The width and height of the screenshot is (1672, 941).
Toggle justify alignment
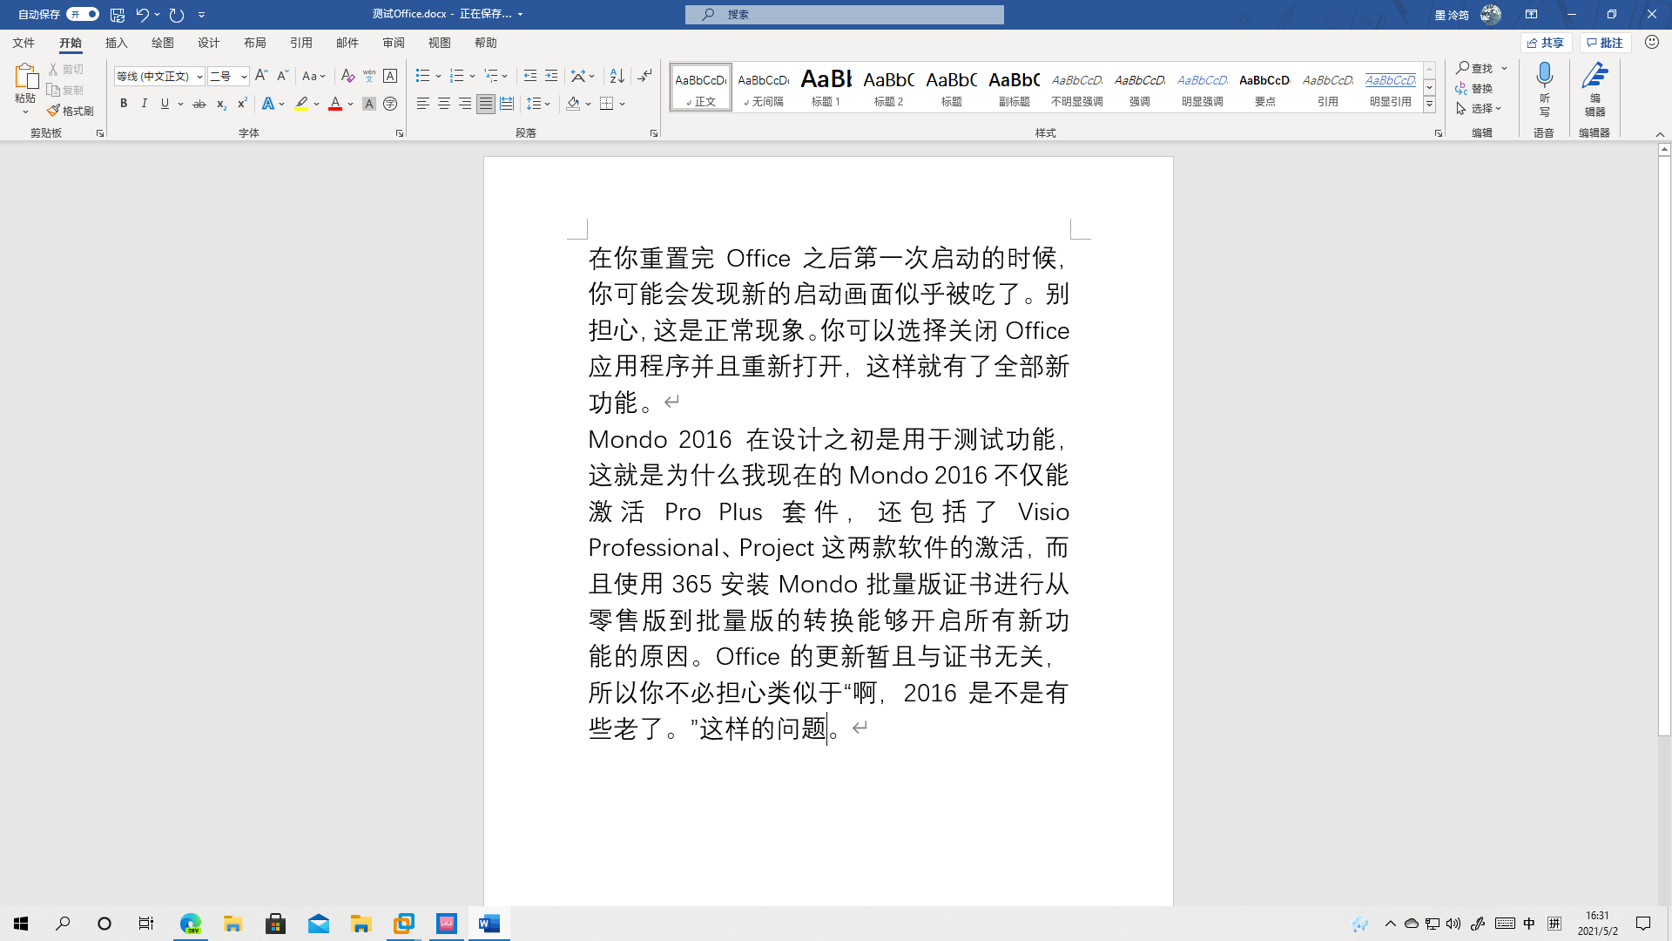486,104
